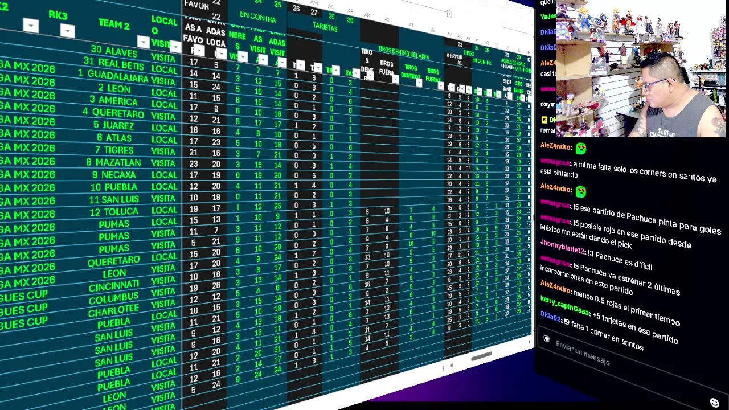Click the emote above the Pachuca goles message

pos(581,192)
